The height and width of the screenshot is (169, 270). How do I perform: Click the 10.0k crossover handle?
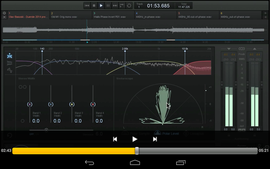[185, 51]
